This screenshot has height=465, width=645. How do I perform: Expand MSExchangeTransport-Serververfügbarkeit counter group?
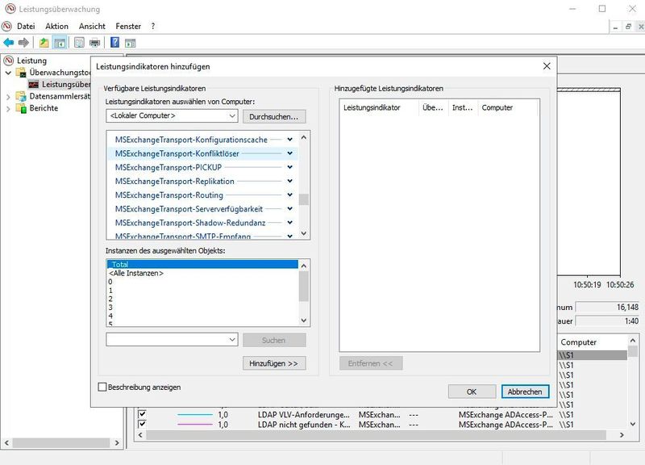point(290,208)
